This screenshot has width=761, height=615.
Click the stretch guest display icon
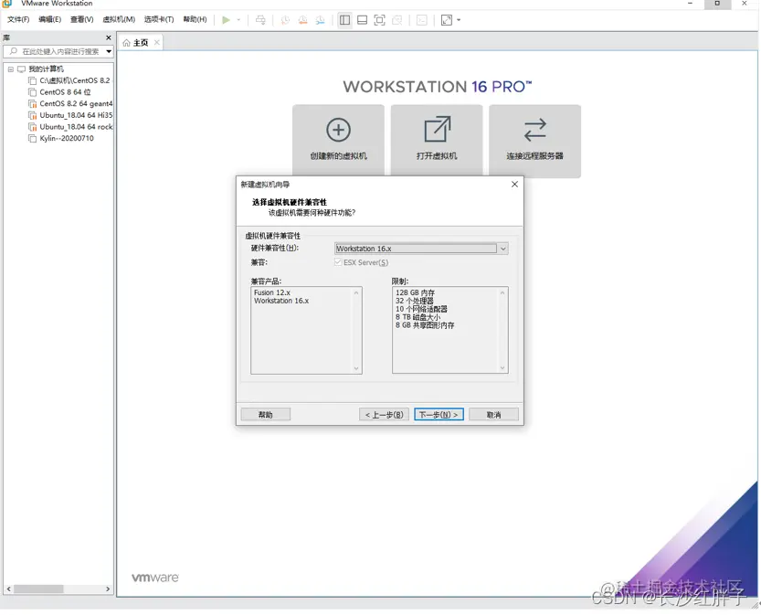click(x=447, y=20)
